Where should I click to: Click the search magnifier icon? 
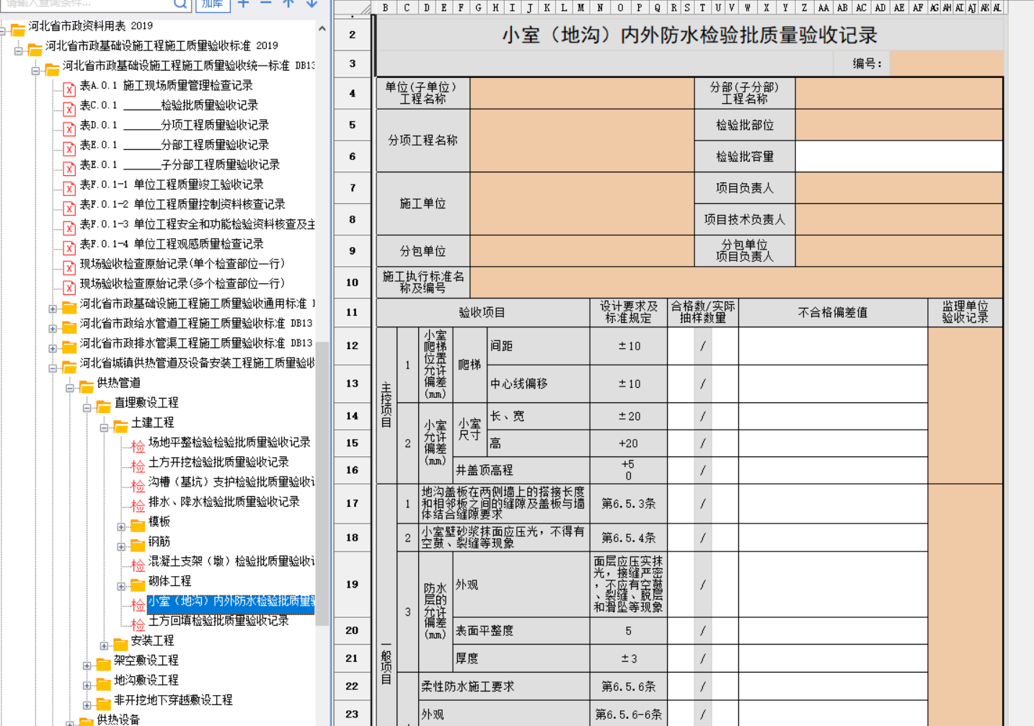[180, 4]
